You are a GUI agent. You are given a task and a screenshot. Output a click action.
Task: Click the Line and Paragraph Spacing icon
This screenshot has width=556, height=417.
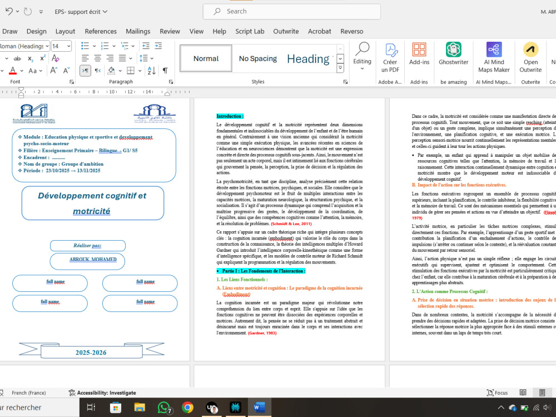143,58
